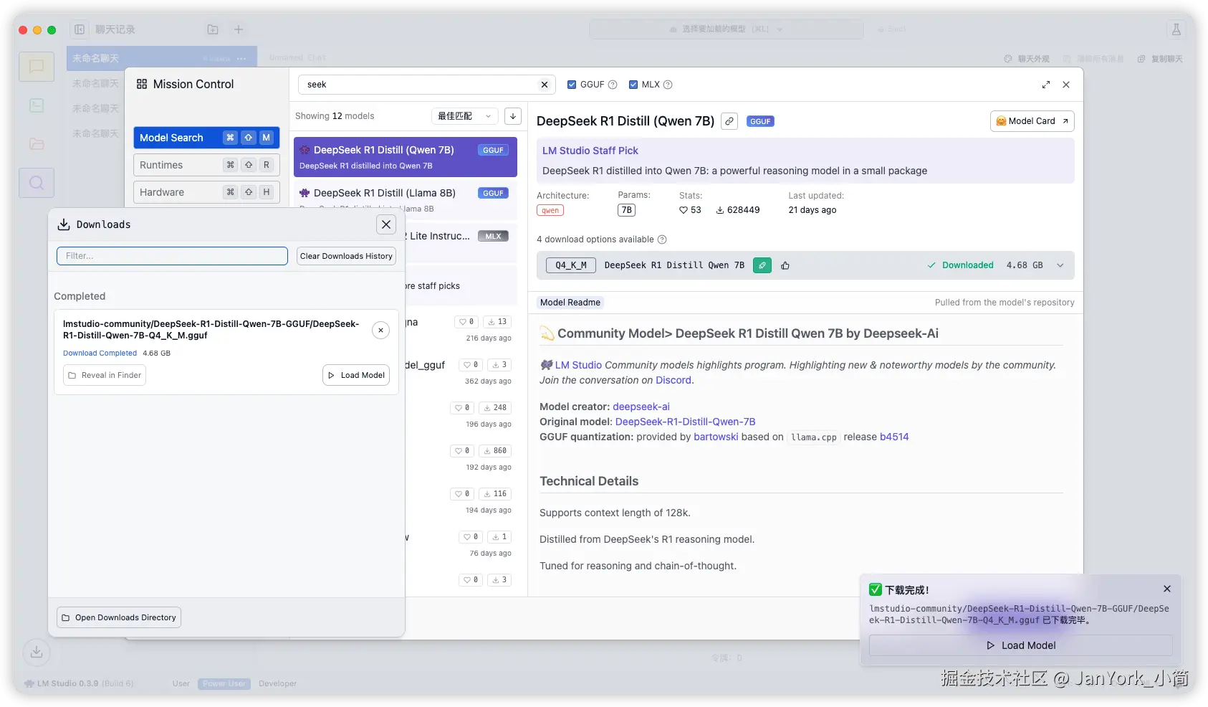Toggle sort direction arrow button

tap(513, 116)
